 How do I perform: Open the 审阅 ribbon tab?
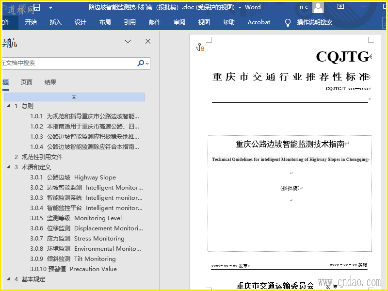179,22
